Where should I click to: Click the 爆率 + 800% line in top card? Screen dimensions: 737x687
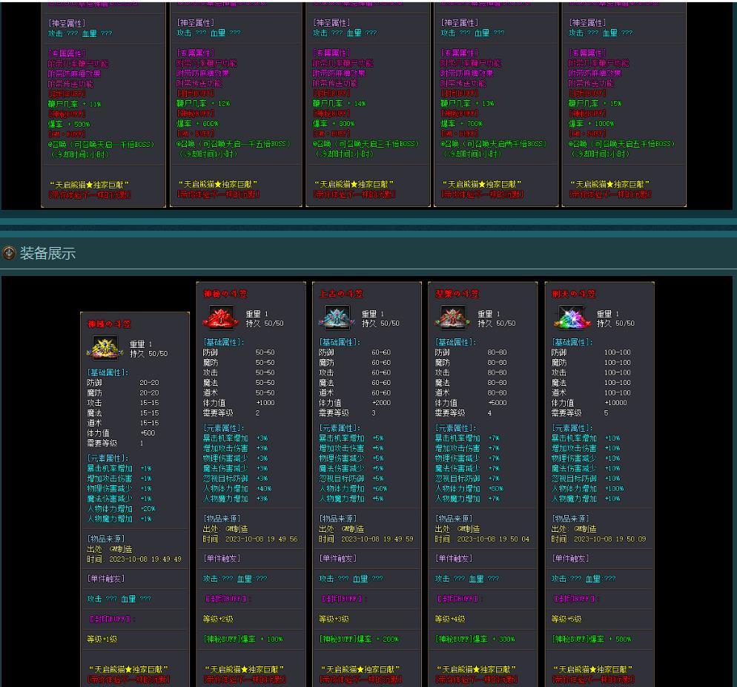tap(334, 124)
